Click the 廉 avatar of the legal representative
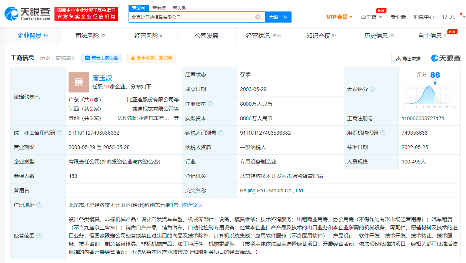 tap(79, 82)
